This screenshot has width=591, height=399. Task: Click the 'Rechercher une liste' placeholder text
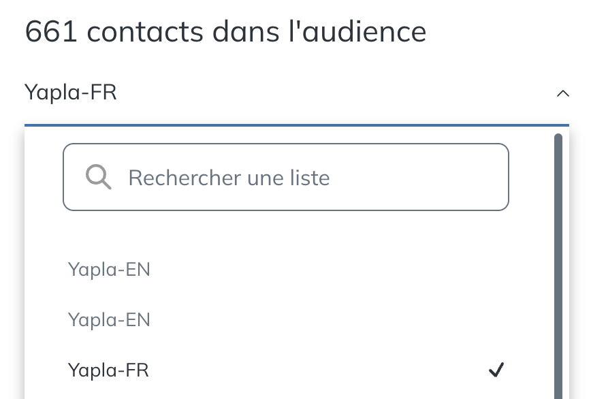229,178
